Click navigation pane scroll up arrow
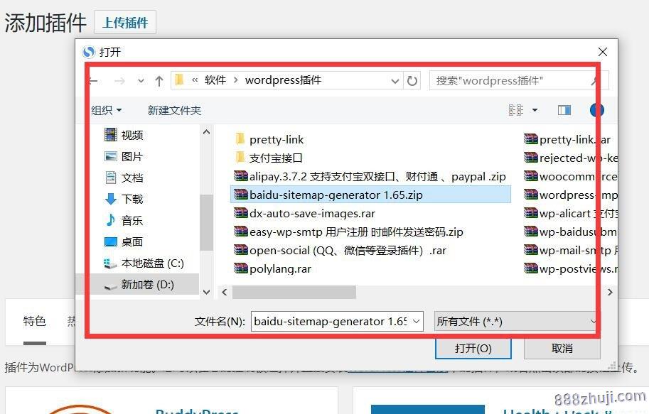The width and height of the screenshot is (649, 414). 206,132
